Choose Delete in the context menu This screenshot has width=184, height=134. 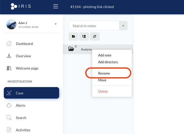click(103, 91)
